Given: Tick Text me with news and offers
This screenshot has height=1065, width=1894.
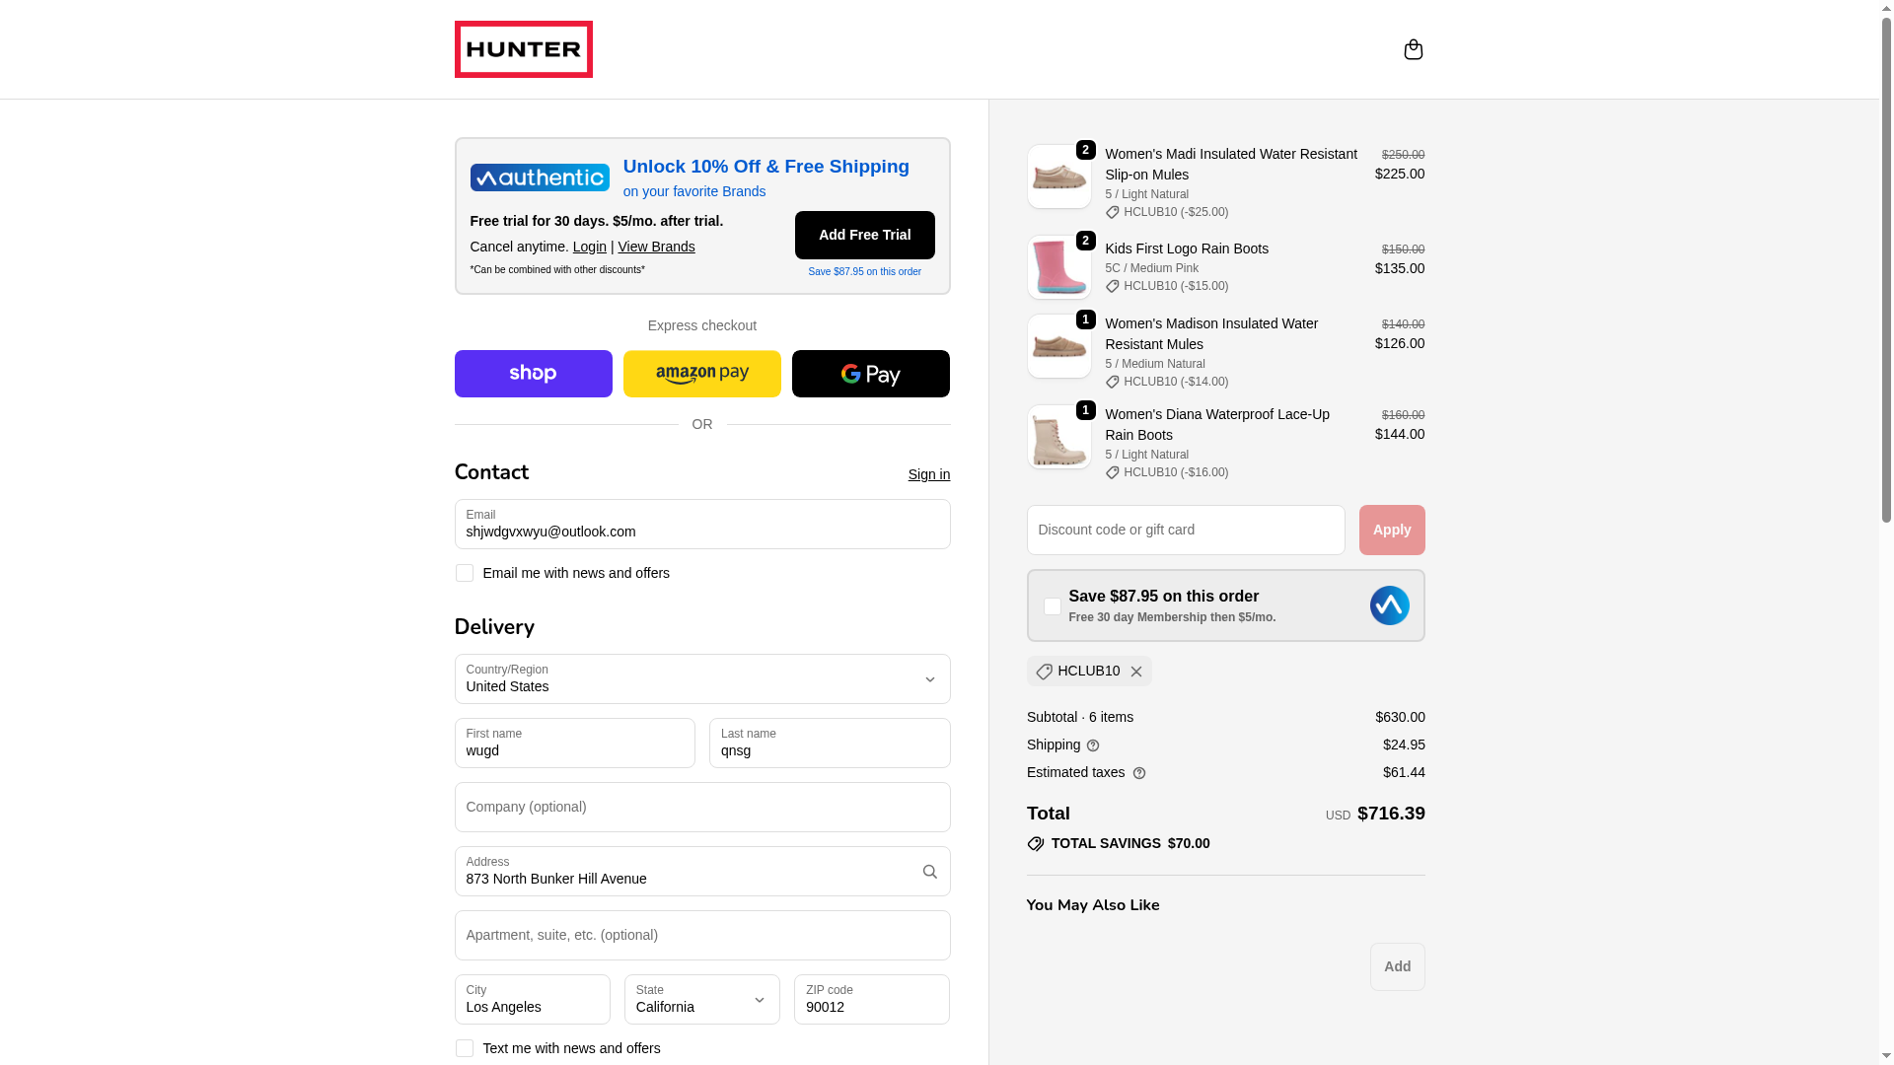Looking at the screenshot, I should point(464,1048).
